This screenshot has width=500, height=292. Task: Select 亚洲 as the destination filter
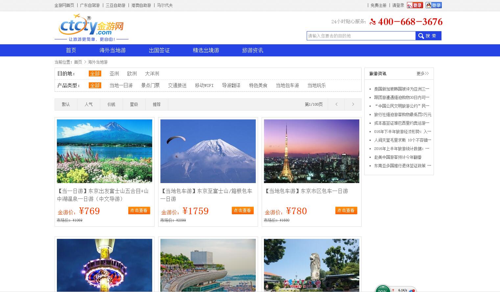click(x=114, y=73)
